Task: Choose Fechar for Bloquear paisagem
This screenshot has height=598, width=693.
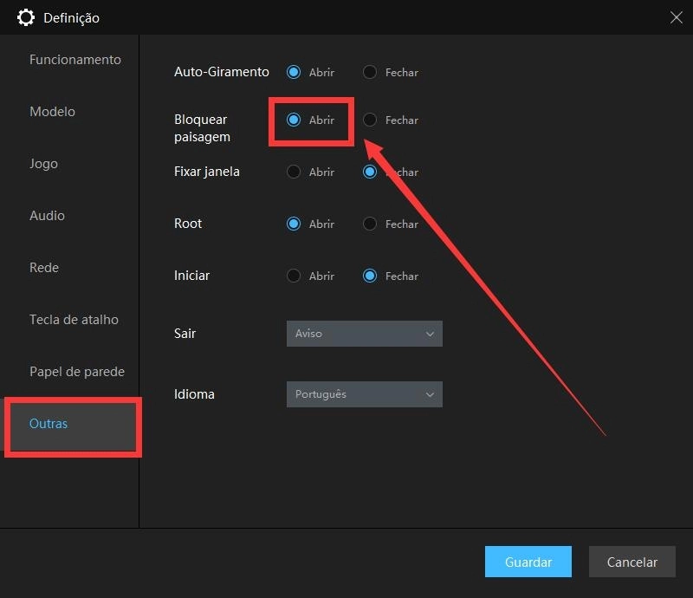Action: pyautogui.click(x=370, y=120)
